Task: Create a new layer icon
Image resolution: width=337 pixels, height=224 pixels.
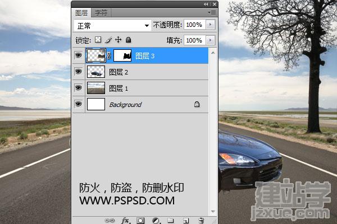Action: point(186,220)
